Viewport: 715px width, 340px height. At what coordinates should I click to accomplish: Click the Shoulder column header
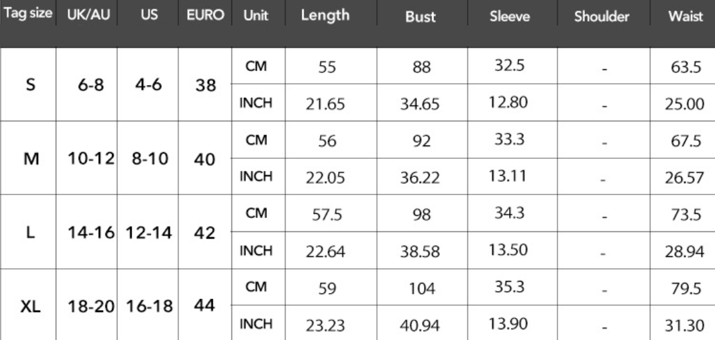coord(602,16)
